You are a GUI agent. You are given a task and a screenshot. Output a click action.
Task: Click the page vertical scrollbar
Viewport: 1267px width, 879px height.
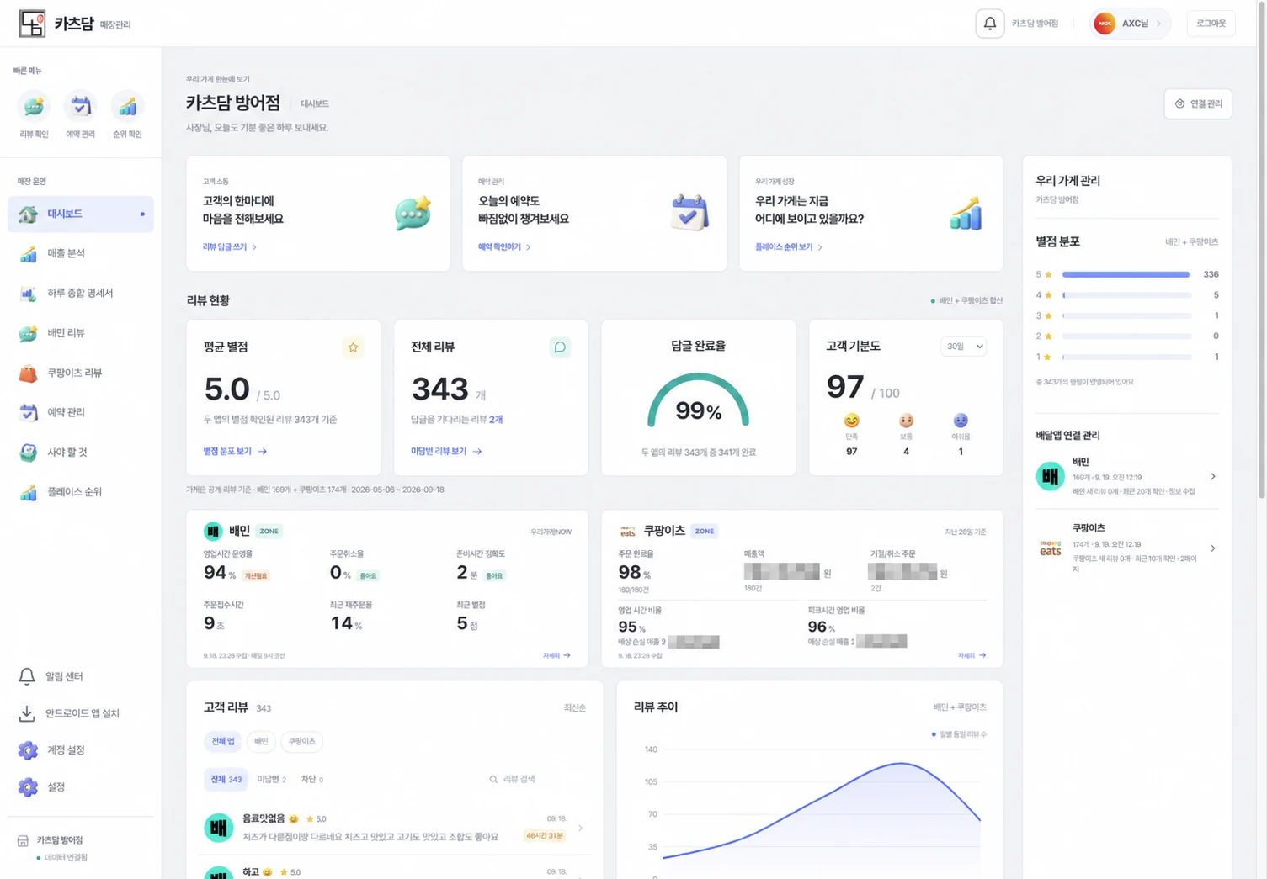click(x=1261, y=252)
